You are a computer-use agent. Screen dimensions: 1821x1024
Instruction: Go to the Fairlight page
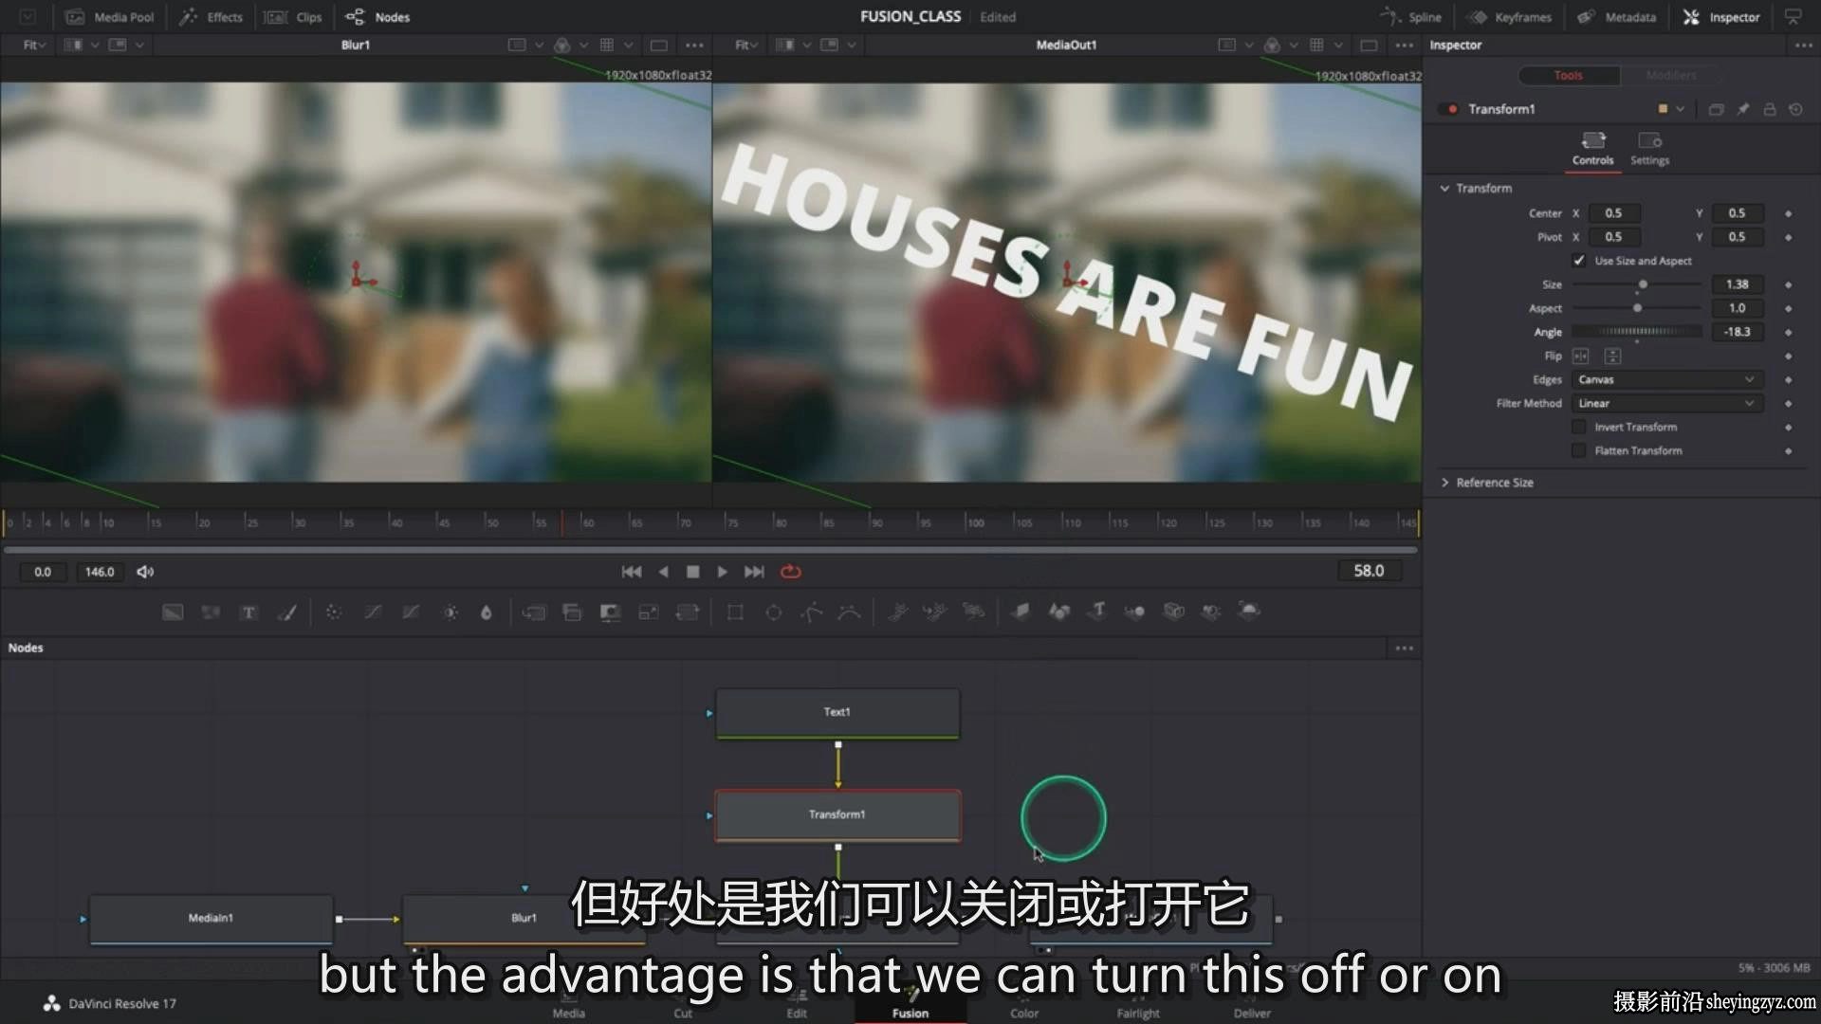pyautogui.click(x=1138, y=1005)
